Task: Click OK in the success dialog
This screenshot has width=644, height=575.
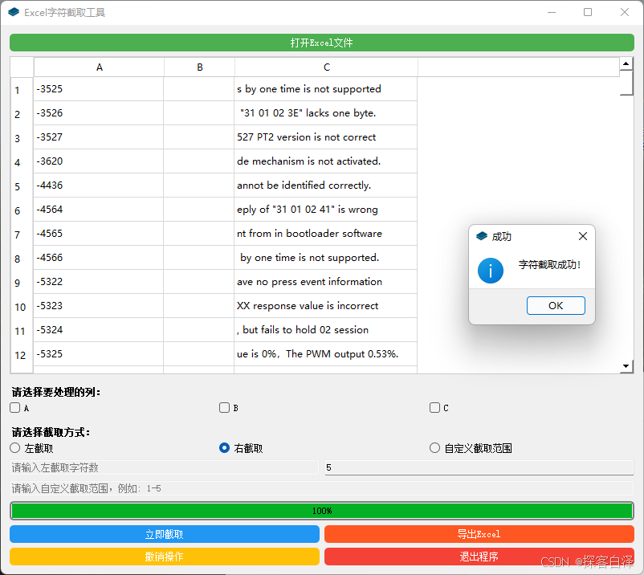Action: pos(556,306)
